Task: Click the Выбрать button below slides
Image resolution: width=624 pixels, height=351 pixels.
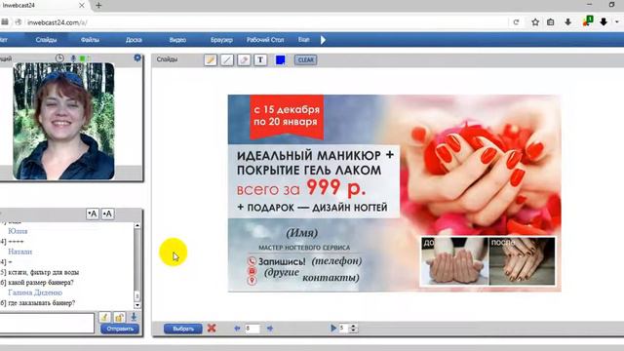Action: (183, 329)
